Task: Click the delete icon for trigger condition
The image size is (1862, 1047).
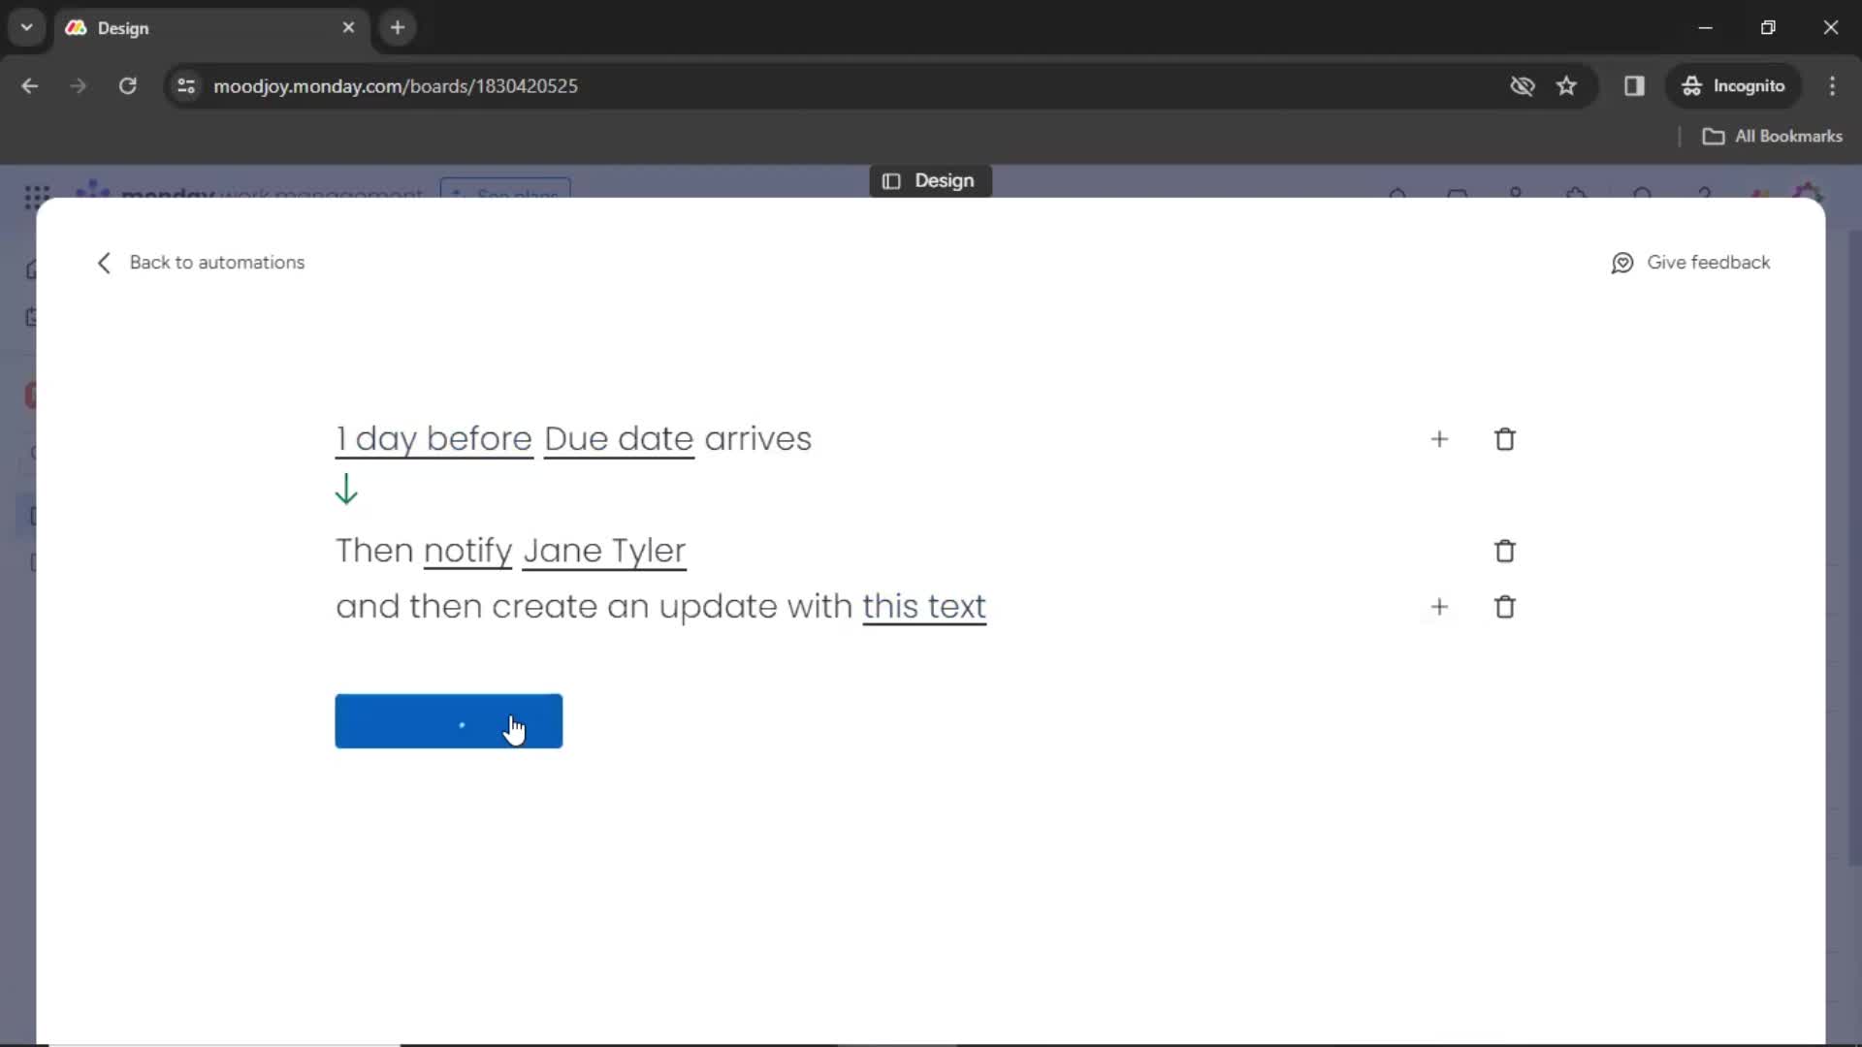Action: (x=1505, y=438)
